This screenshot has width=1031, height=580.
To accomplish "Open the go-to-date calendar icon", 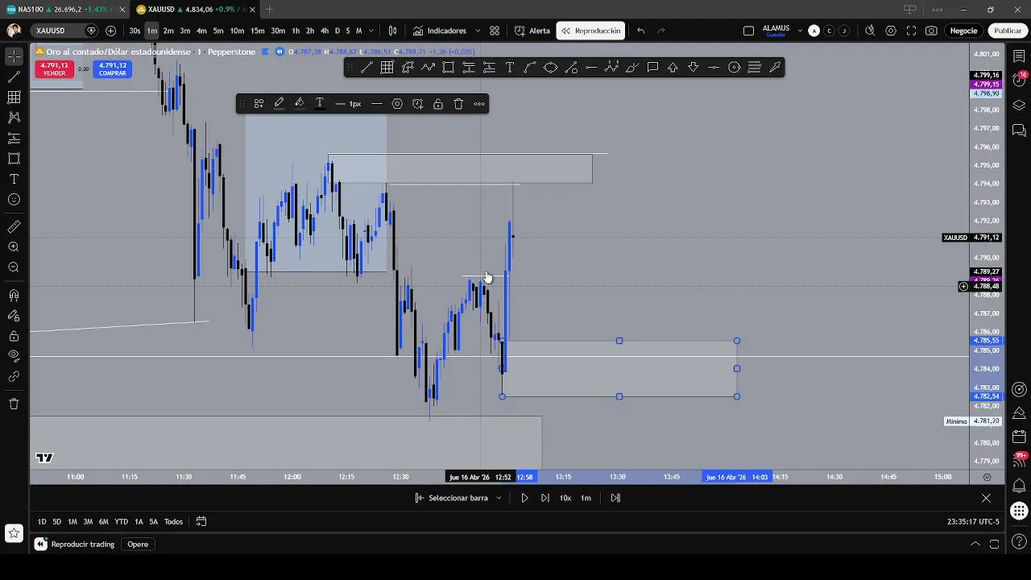I will coord(201,522).
